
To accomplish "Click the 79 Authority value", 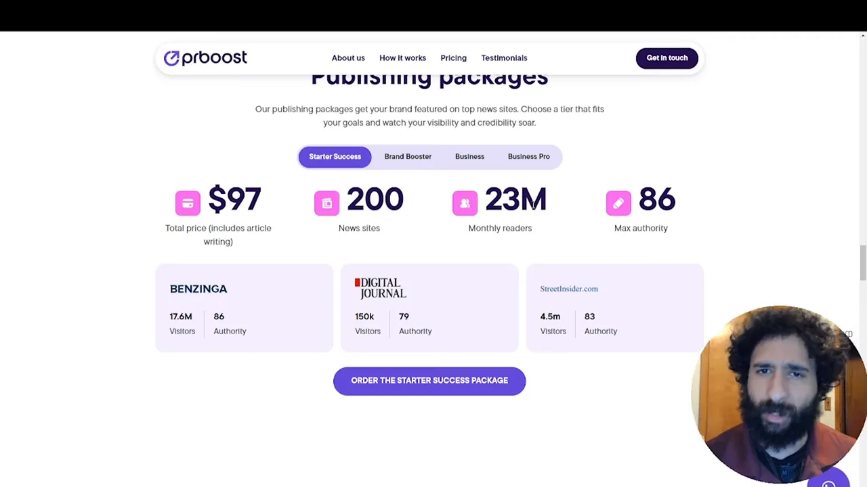I will [404, 317].
